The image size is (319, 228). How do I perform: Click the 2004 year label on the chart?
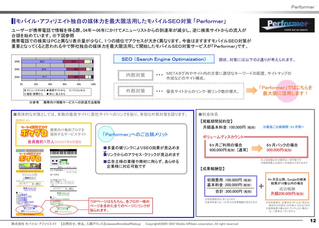17,77
